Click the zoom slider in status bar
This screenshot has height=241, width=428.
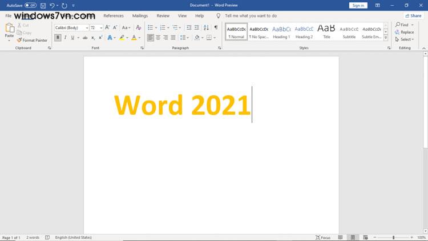[x=393, y=238]
